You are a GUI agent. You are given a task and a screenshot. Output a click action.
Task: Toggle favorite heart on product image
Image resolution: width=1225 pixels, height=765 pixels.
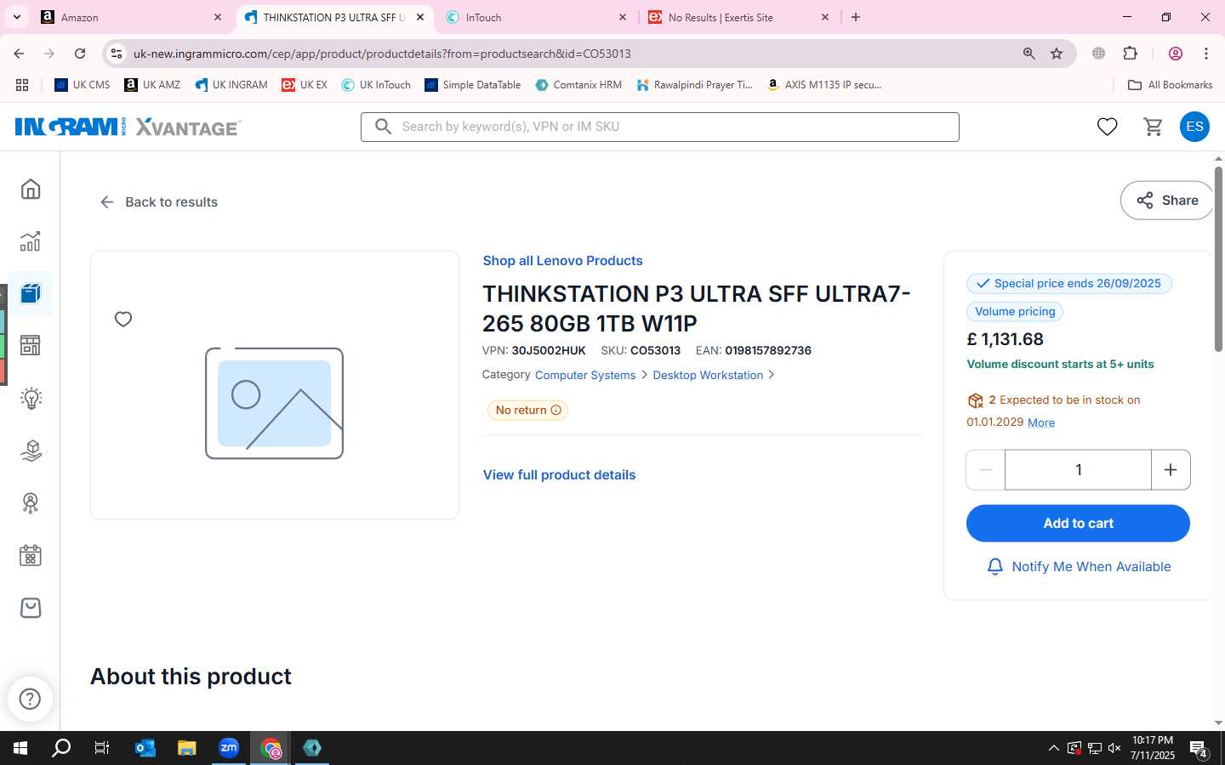click(123, 319)
